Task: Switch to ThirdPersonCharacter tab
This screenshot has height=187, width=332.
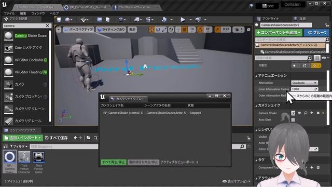Action: [135, 7]
